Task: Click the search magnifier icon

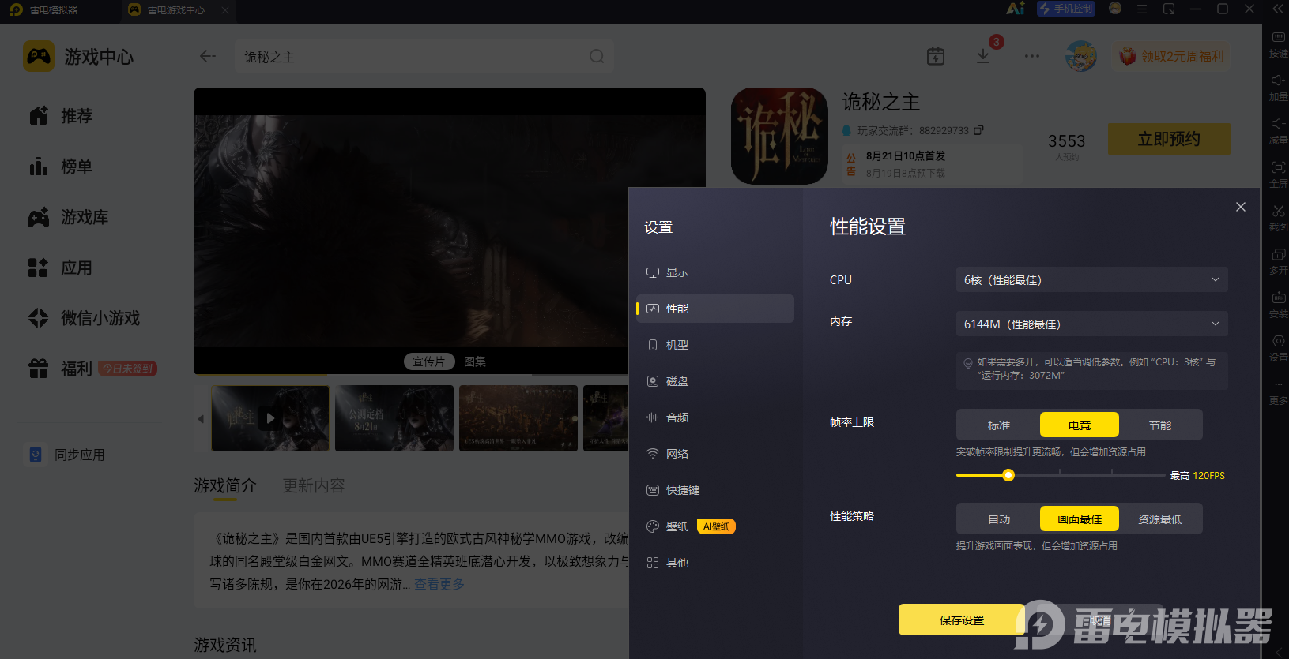Action: (x=597, y=56)
